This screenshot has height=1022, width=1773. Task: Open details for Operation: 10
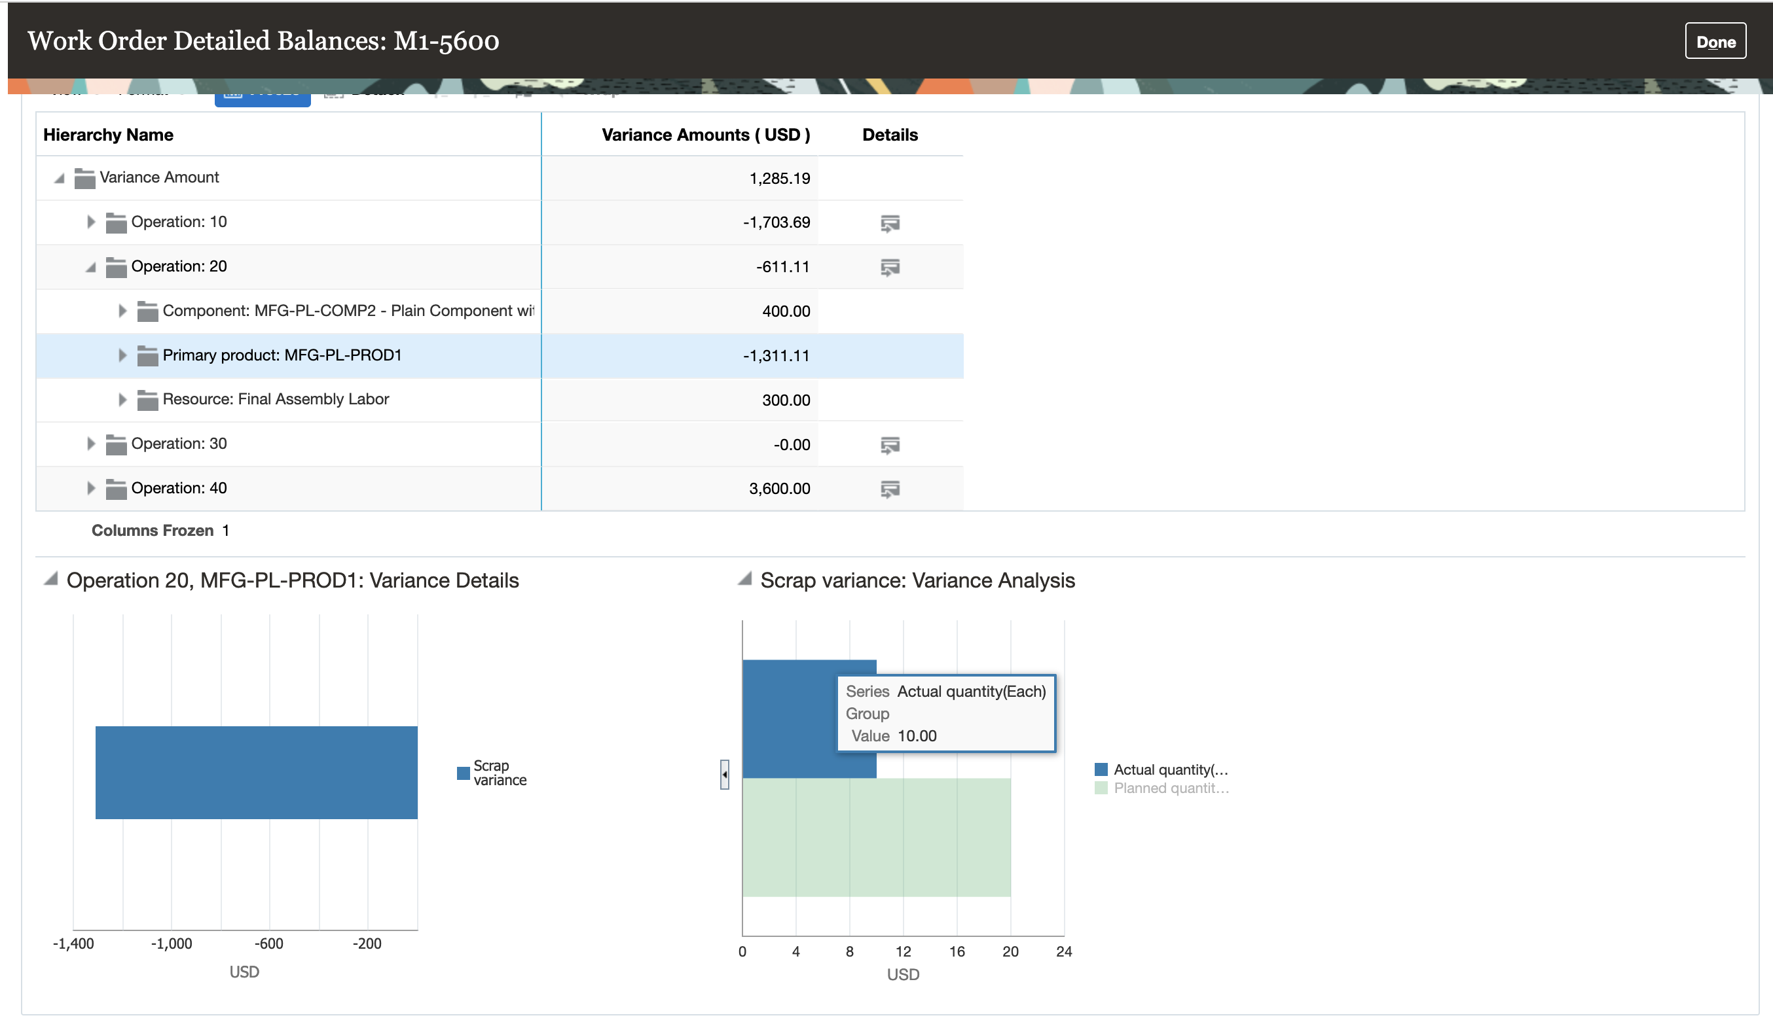coord(890,223)
